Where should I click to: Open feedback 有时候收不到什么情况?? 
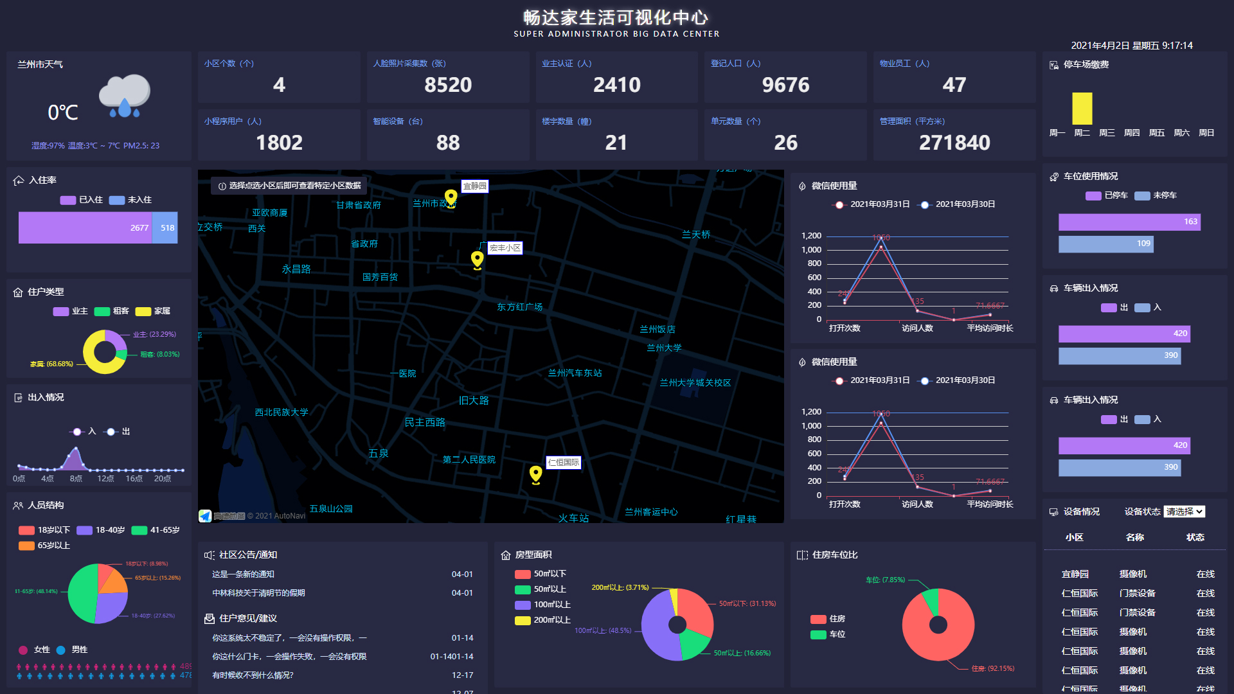pos(253,675)
